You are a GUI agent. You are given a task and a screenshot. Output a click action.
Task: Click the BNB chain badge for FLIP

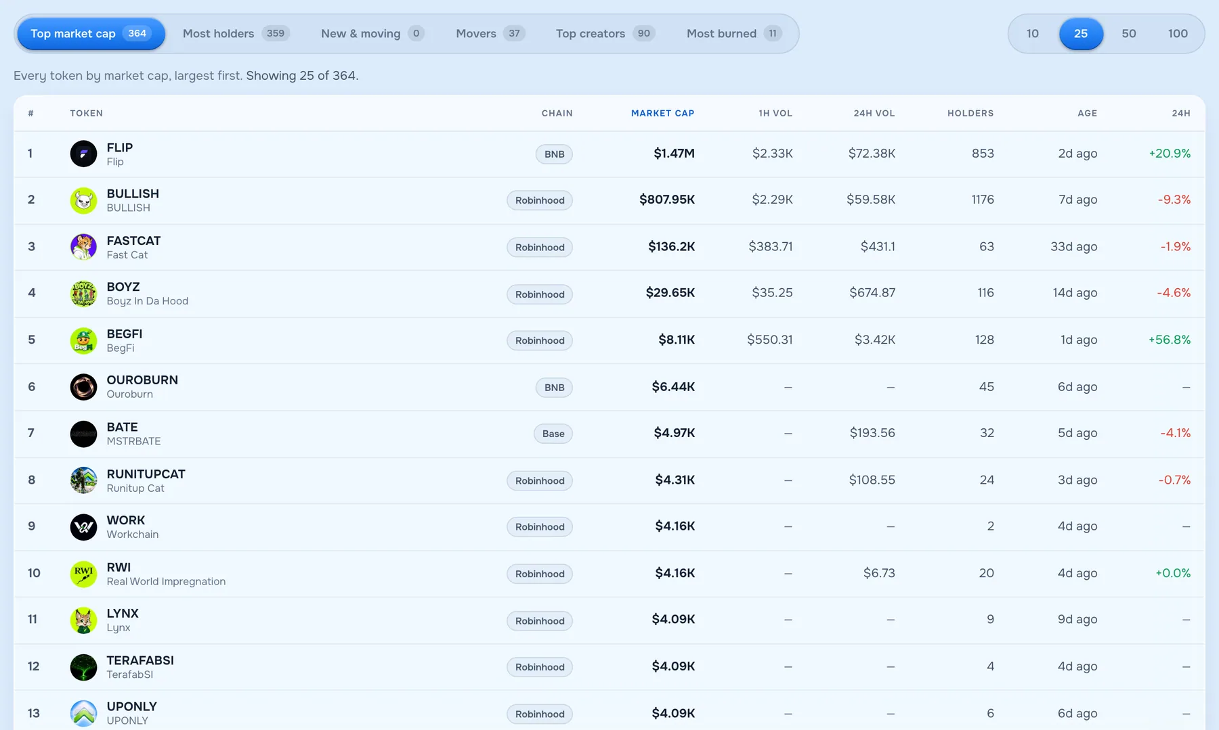(554, 154)
